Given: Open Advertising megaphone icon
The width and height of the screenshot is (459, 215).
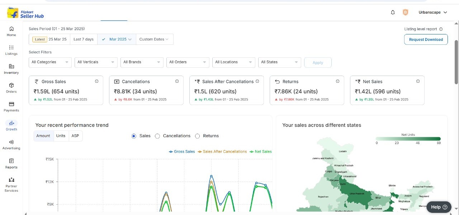Looking at the screenshot, I should pos(11,142).
